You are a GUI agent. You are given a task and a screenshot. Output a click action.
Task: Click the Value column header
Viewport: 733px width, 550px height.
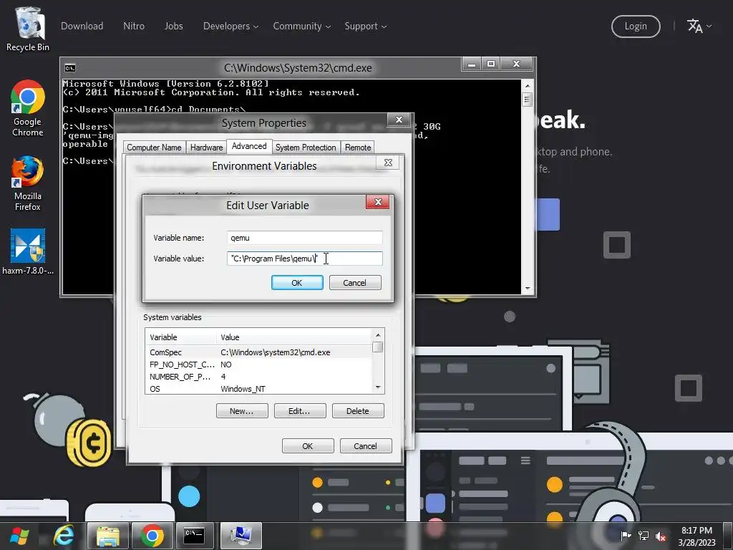click(294, 337)
